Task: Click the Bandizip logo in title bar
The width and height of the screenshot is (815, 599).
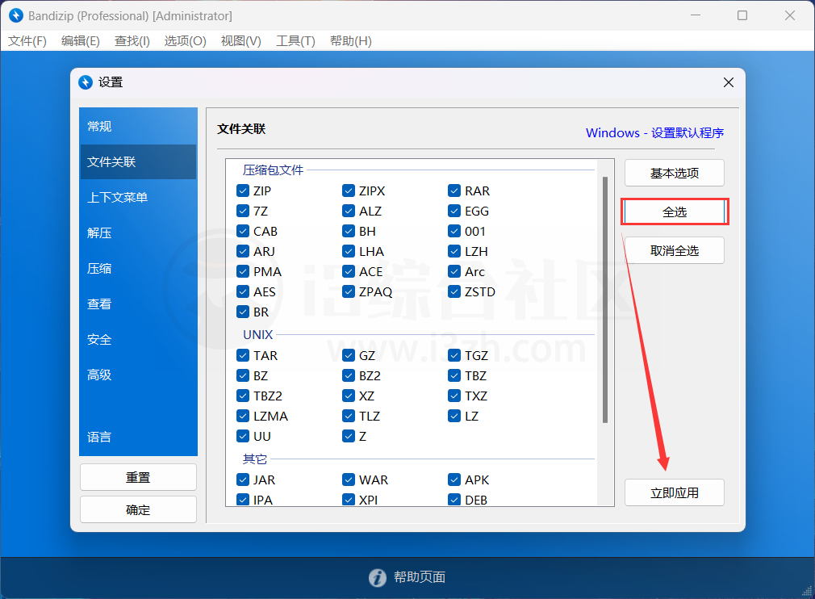Action: (16, 15)
